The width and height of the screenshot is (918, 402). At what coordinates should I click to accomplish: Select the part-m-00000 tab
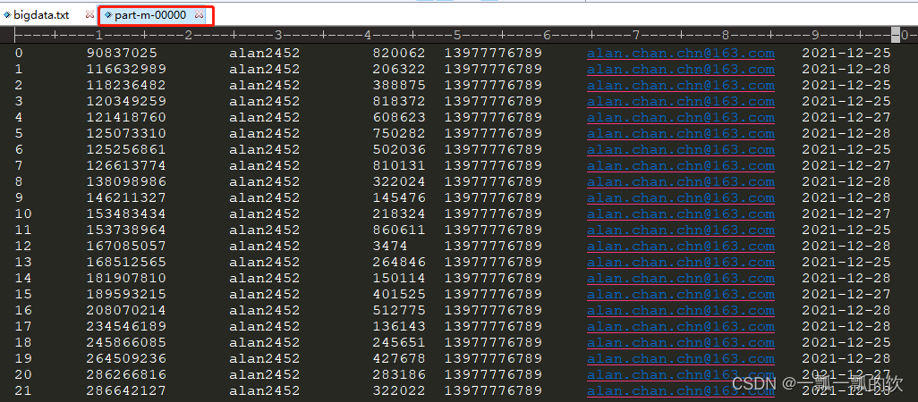pyautogui.click(x=150, y=14)
